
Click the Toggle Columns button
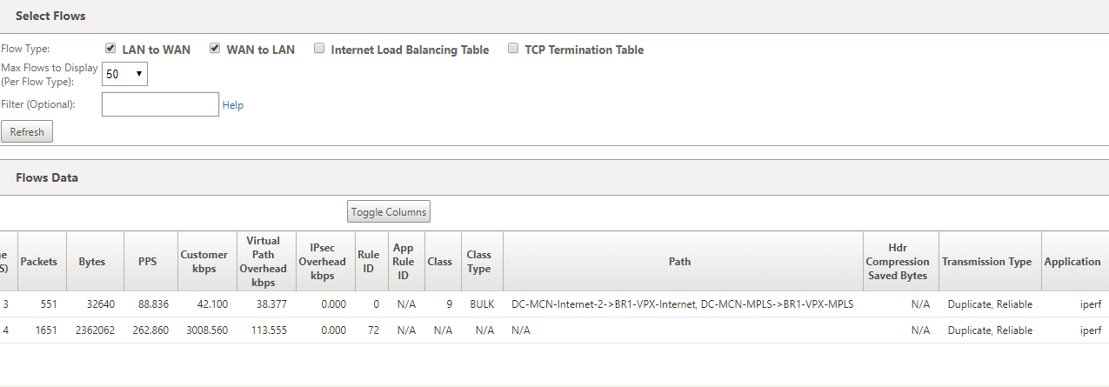[389, 212]
